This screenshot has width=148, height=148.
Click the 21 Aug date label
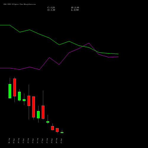pos(61,141)
